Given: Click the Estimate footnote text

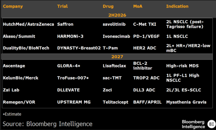Looking at the screenshot, I should coord(12,114).
